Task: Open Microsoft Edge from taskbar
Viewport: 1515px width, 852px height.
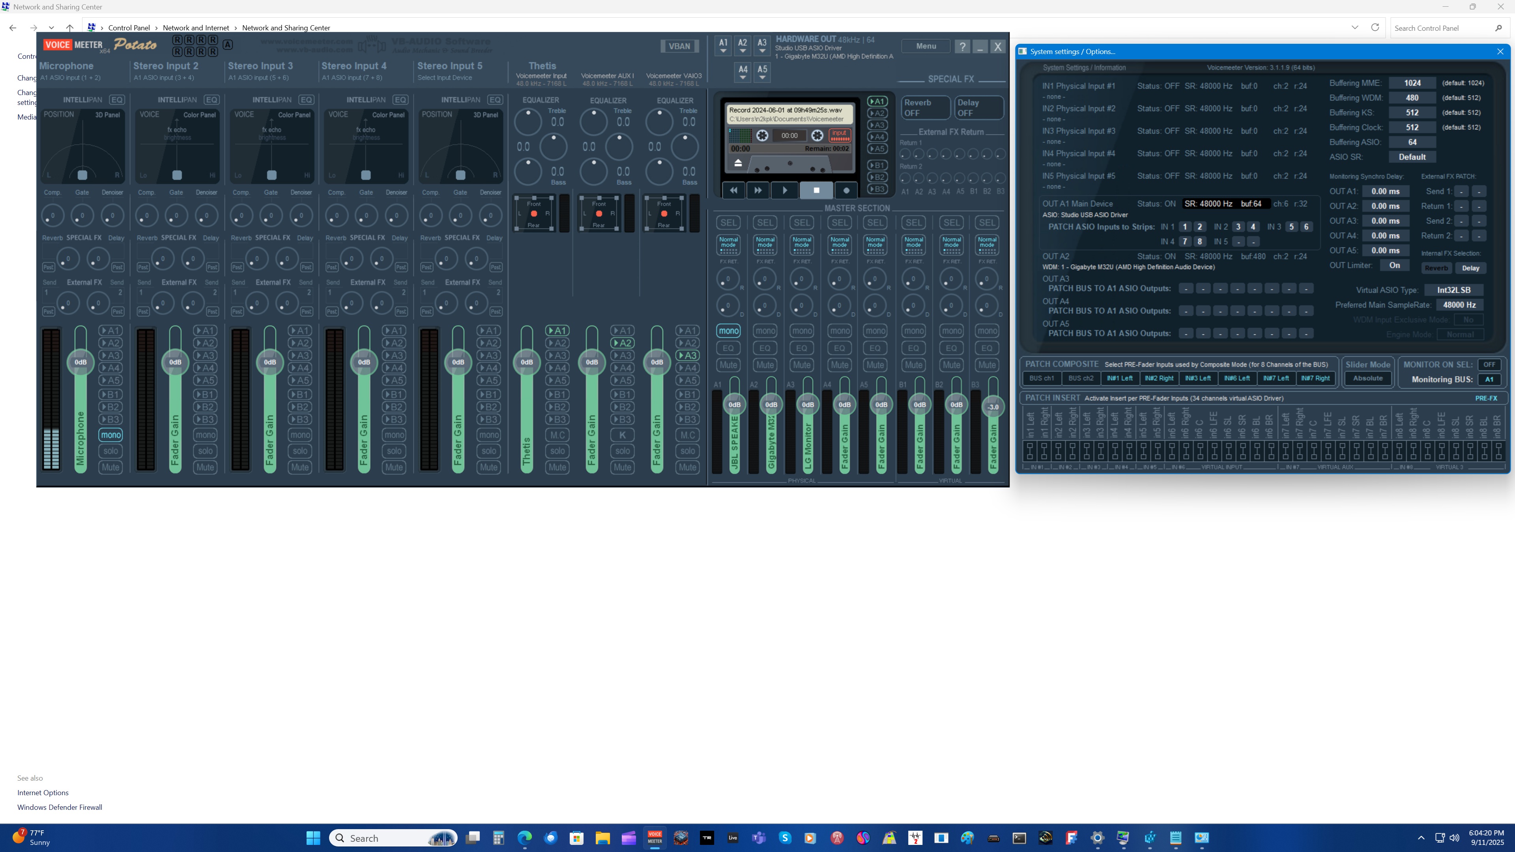Action: [524, 837]
